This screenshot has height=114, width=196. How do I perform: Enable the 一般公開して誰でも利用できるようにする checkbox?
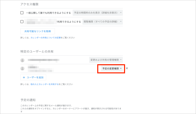(22, 13)
